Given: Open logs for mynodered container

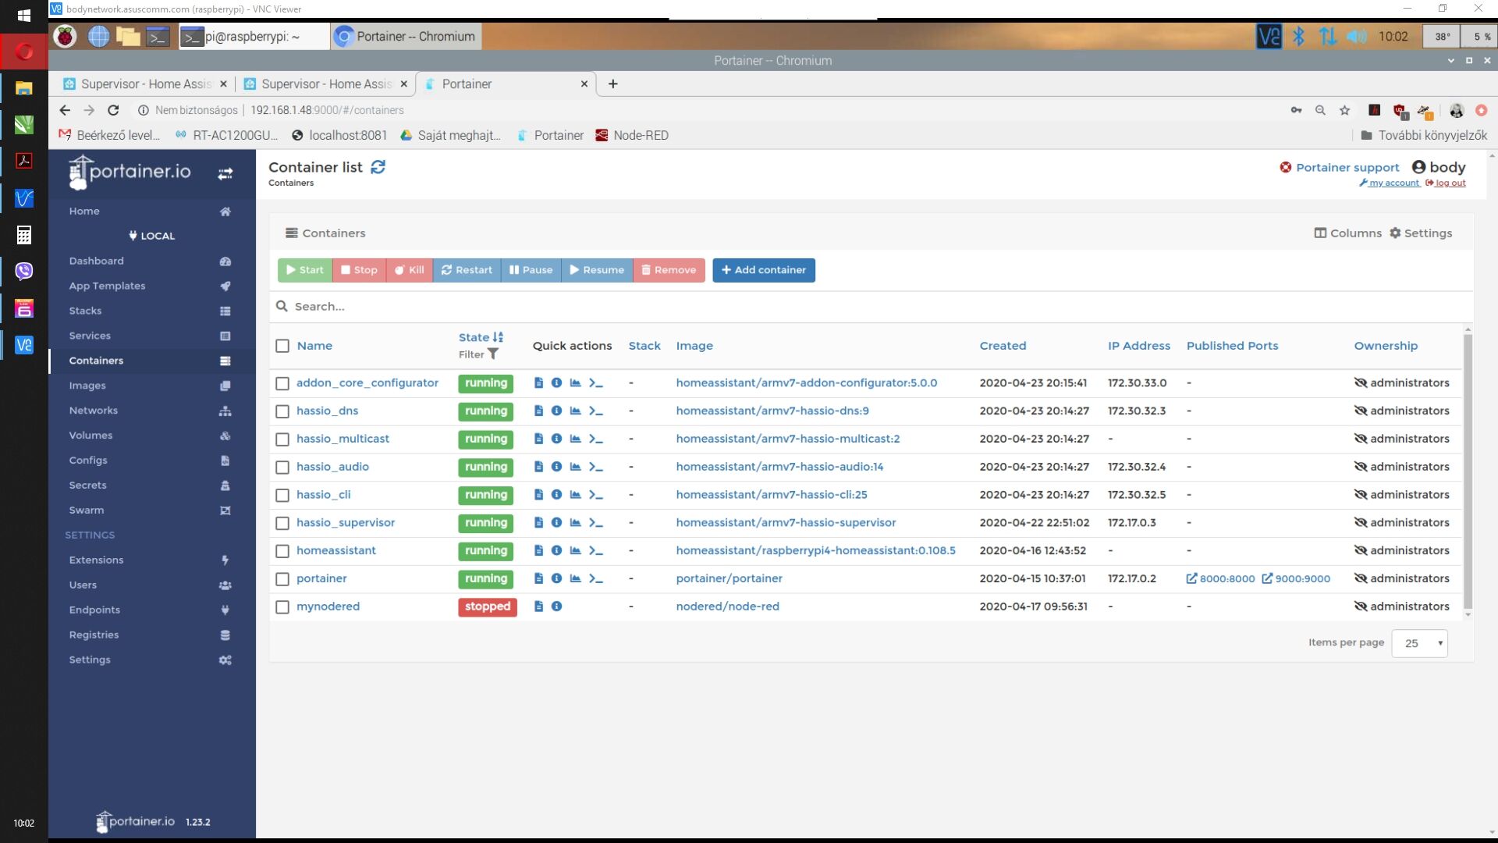Looking at the screenshot, I should click(538, 606).
